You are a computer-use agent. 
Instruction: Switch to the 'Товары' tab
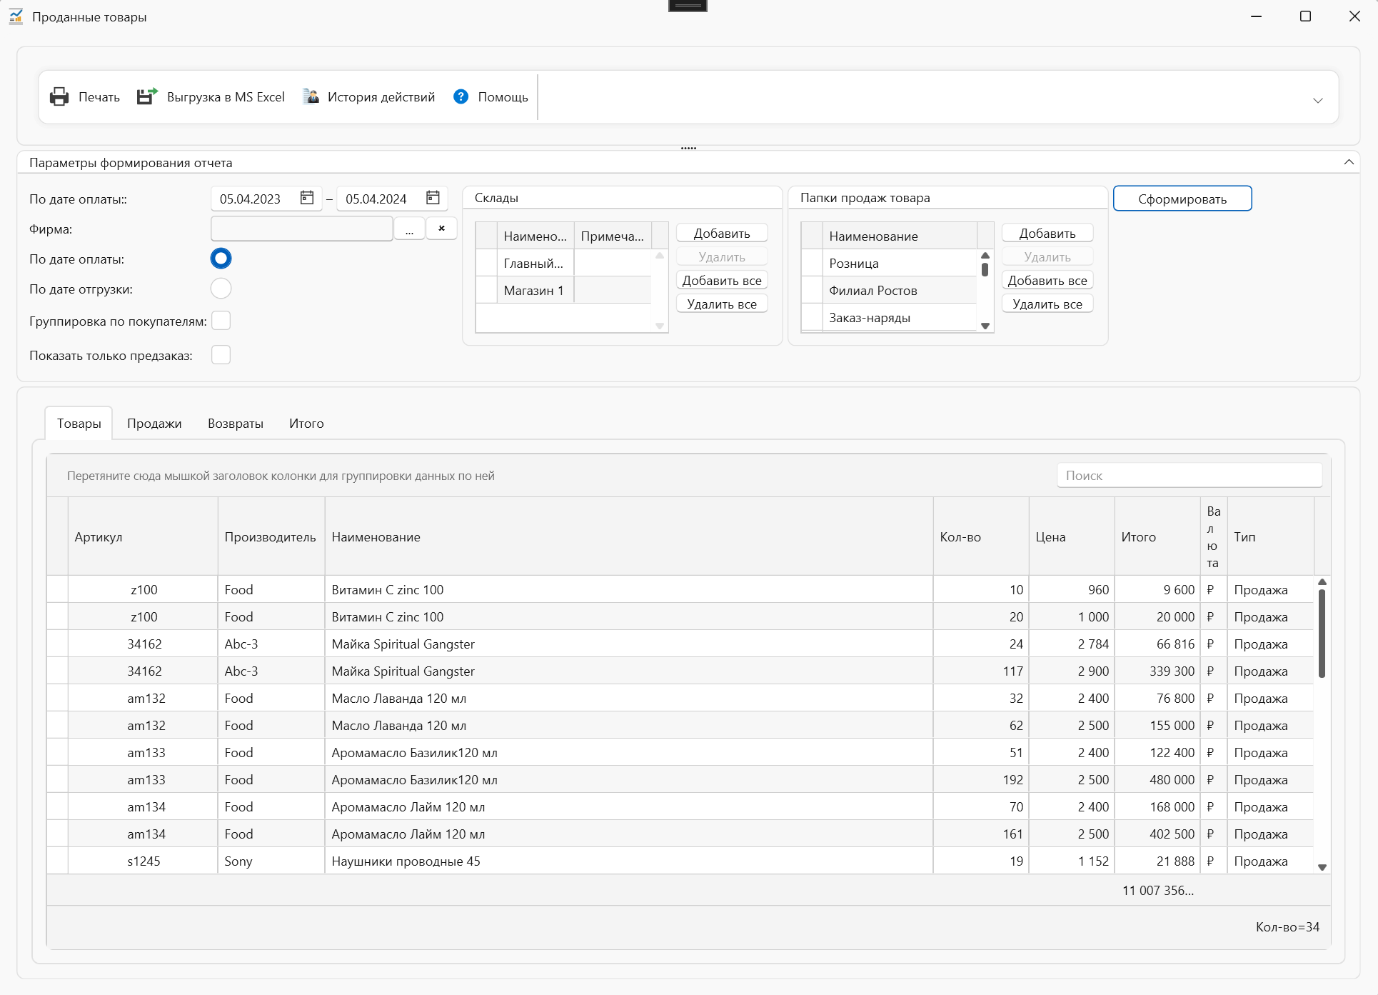[79, 423]
